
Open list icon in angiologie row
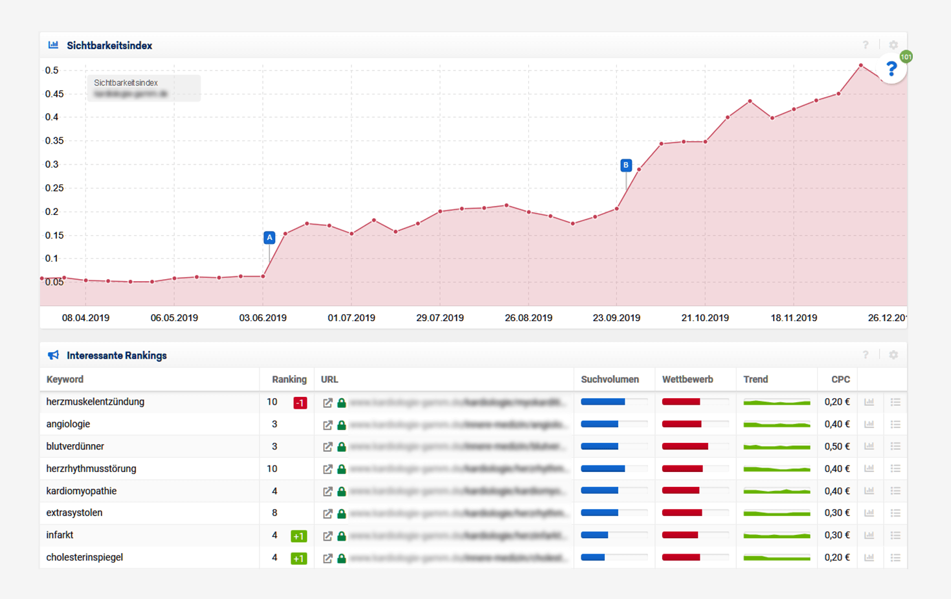click(x=895, y=424)
